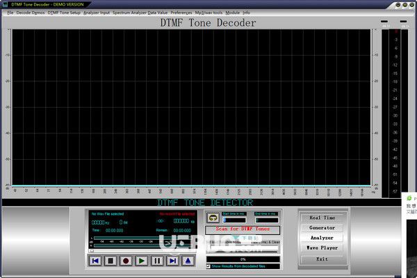The image size is (417, 278).
Task: Open Spectrum Analyzer Data Value menu
Action: coord(140,13)
